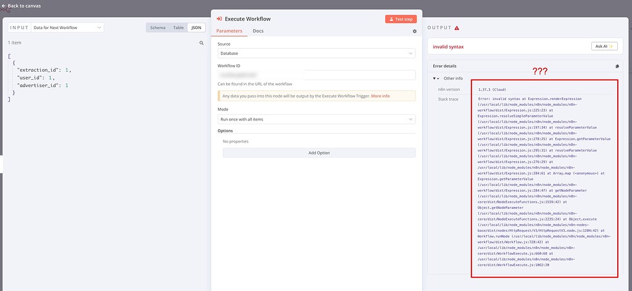Open the input data source dropdown
The image size is (632, 291).
67,27
